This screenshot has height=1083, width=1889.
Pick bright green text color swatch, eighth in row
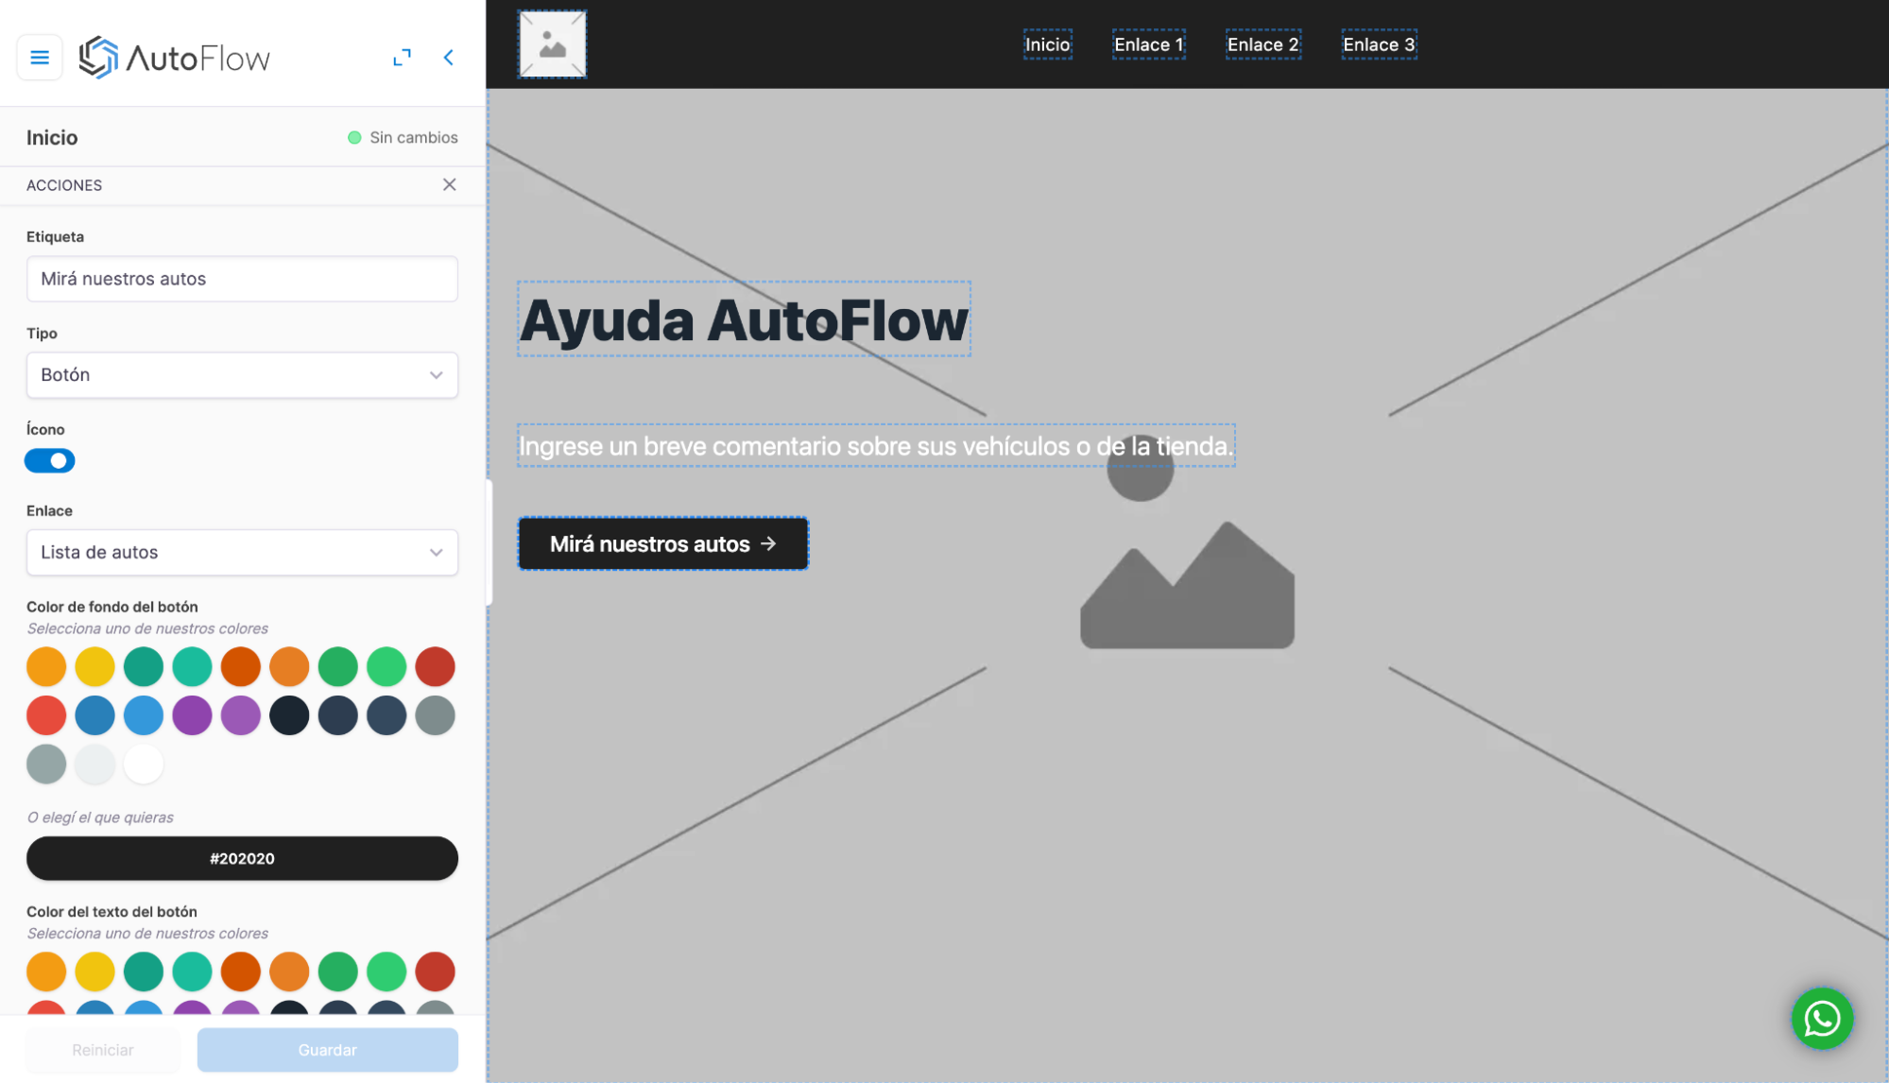coord(386,971)
